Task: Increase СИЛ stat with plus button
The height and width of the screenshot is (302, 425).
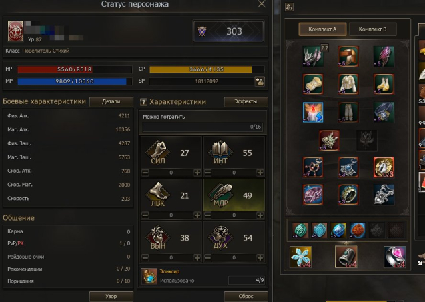Action: [197, 173]
